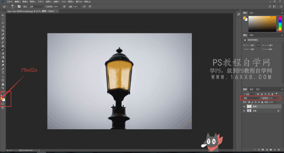Open options bar flow slider dropdown
The width and height of the screenshot is (284, 153).
(80, 6)
